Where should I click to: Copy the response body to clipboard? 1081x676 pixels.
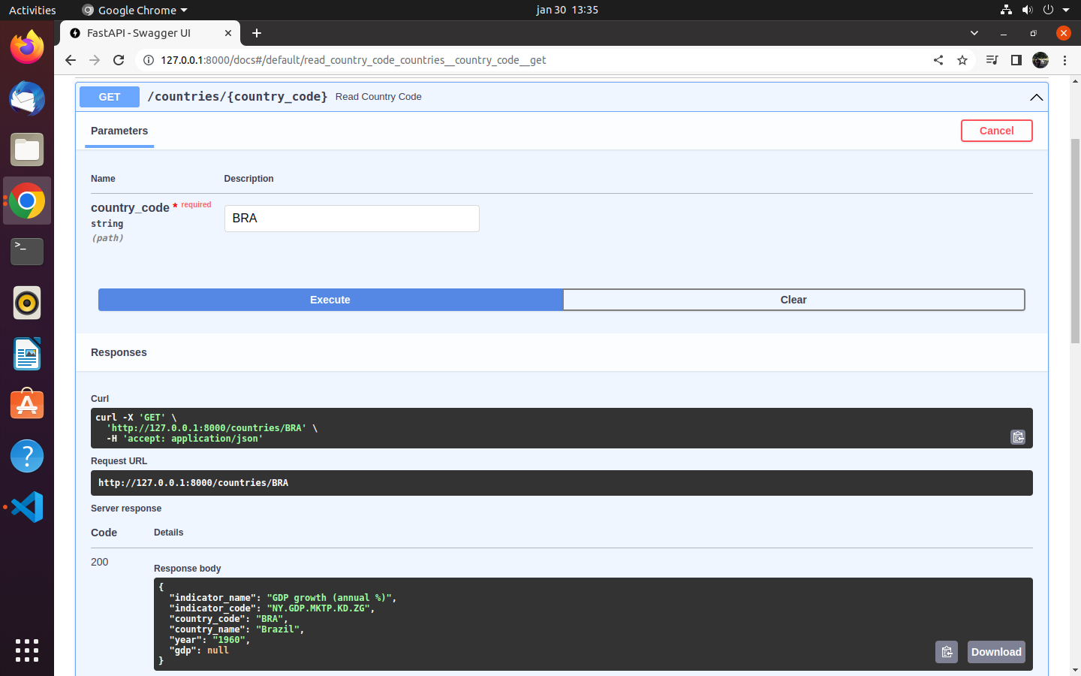pos(947,652)
